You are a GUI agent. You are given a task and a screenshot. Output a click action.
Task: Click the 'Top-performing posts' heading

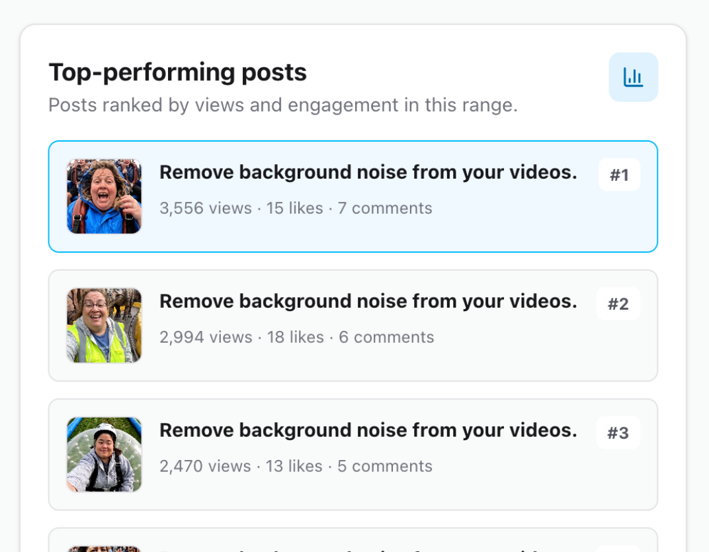tap(178, 72)
